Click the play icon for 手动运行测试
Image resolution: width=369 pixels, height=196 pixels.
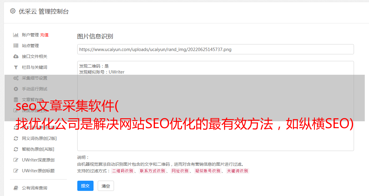click(x=16, y=89)
